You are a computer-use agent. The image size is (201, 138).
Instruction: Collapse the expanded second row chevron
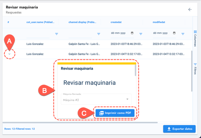pyautogui.click(x=9, y=54)
